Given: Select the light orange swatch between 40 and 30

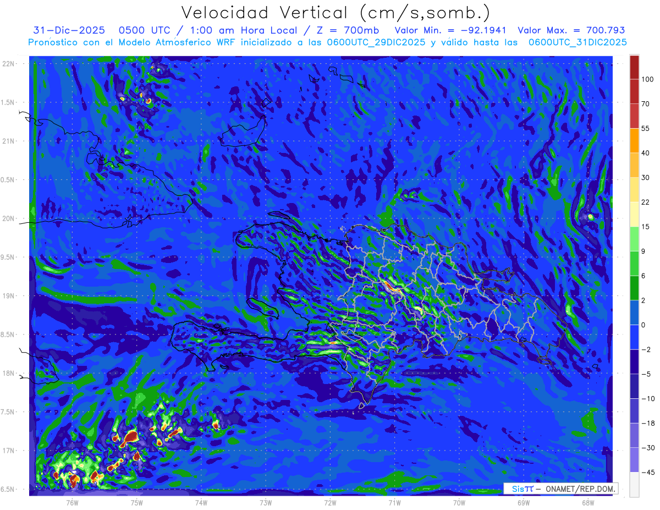Looking at the screenshot, I should click(x=634, y=164).
